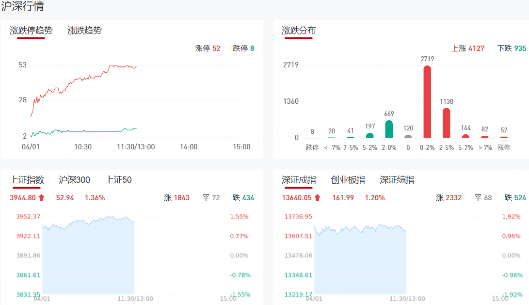Screen dimensions: 529x305
Task: Open the 沪深300 index tab
Action: [74, 180]
